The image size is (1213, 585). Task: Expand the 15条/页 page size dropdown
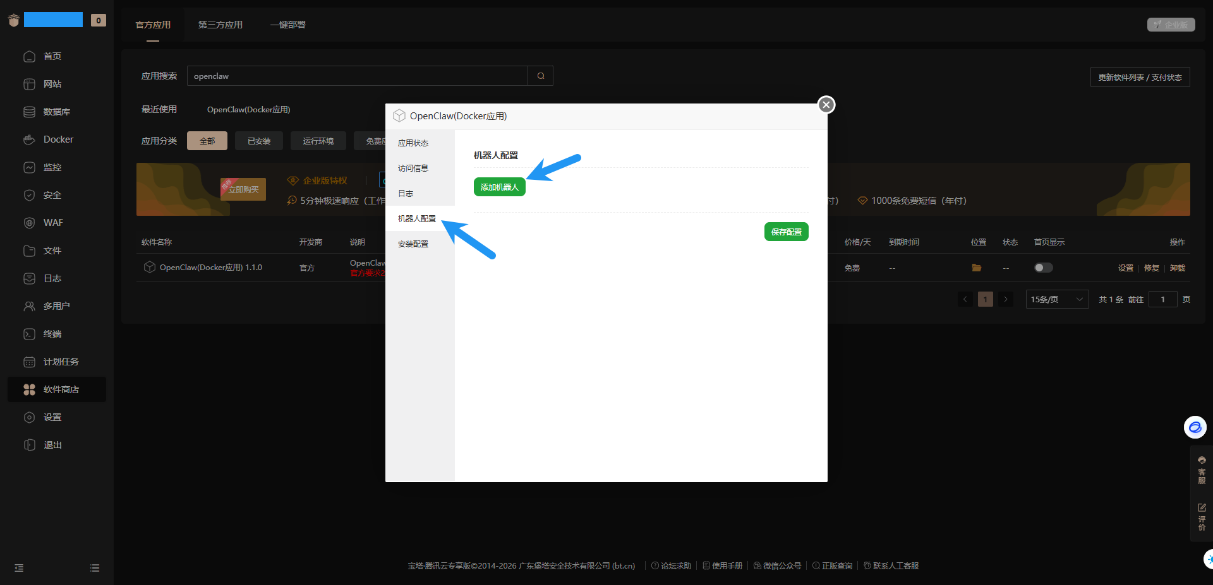tap(1056, 299)
